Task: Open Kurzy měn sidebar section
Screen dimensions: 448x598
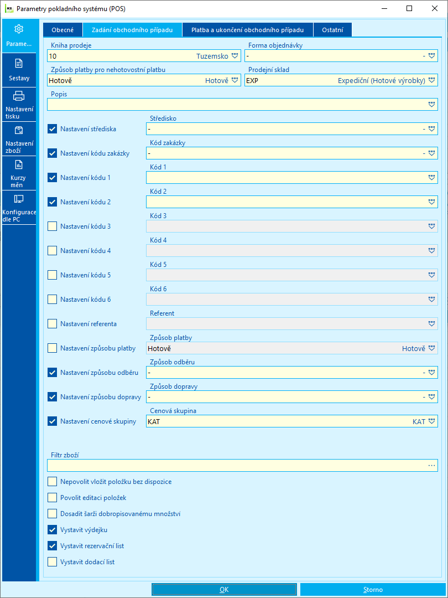Action: [19, 173]
